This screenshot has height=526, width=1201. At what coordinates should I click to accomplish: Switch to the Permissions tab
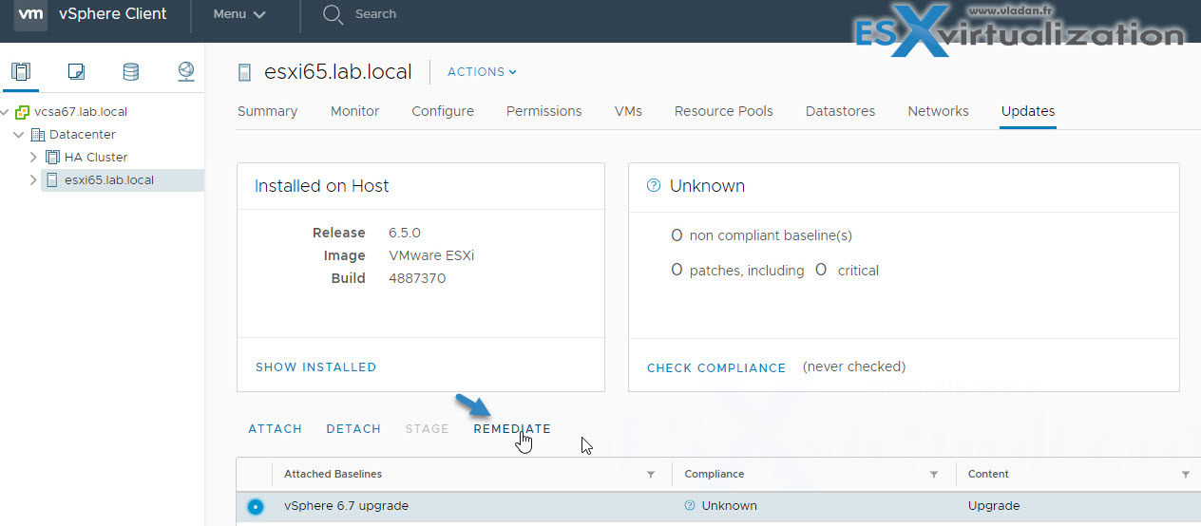click(543, 111)
